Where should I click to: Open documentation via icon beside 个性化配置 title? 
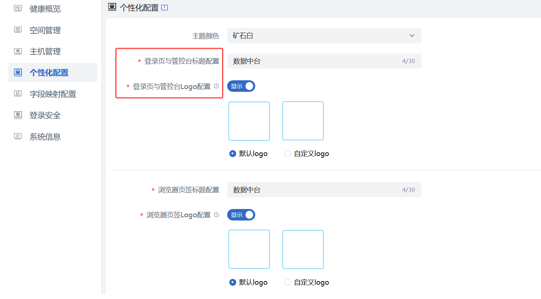click(165, 7)
